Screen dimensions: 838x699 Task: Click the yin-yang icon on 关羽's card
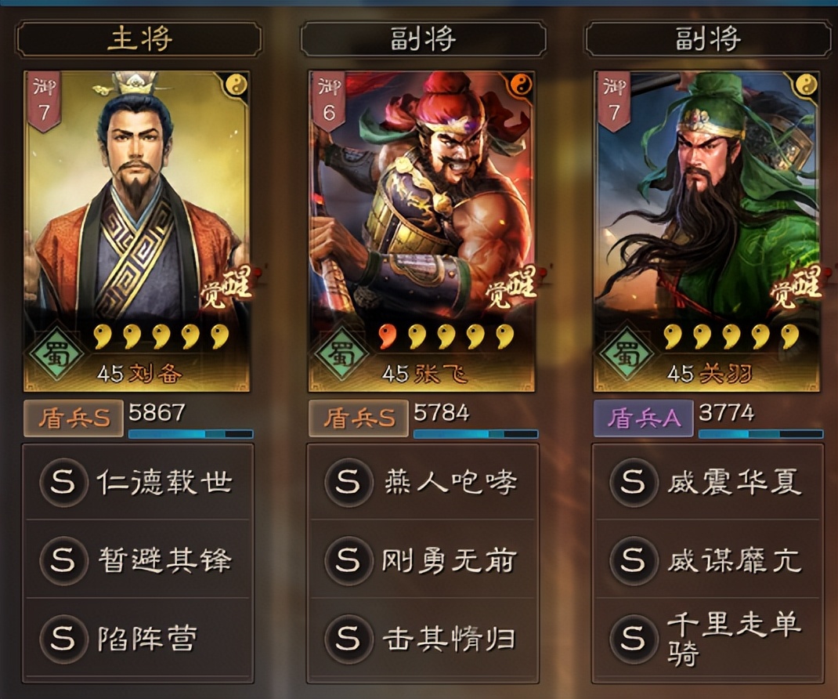[x=807, y=85]
